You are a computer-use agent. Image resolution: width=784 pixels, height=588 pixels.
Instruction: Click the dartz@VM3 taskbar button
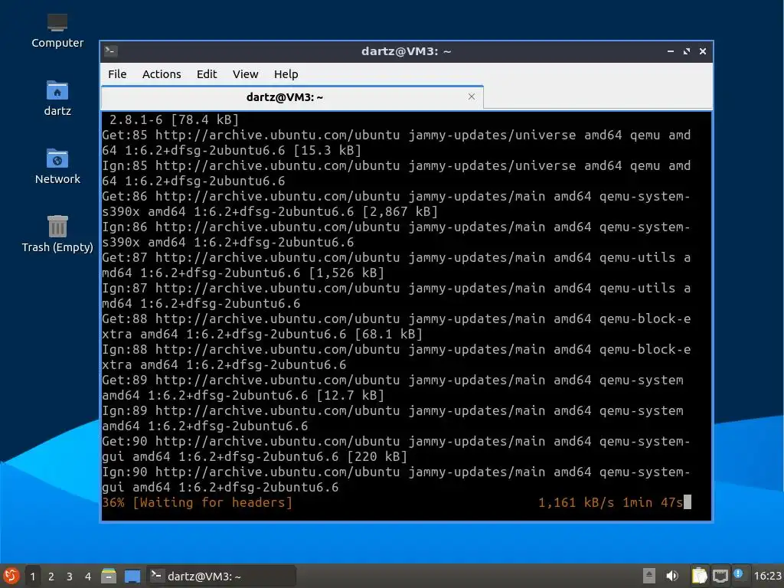221,576
